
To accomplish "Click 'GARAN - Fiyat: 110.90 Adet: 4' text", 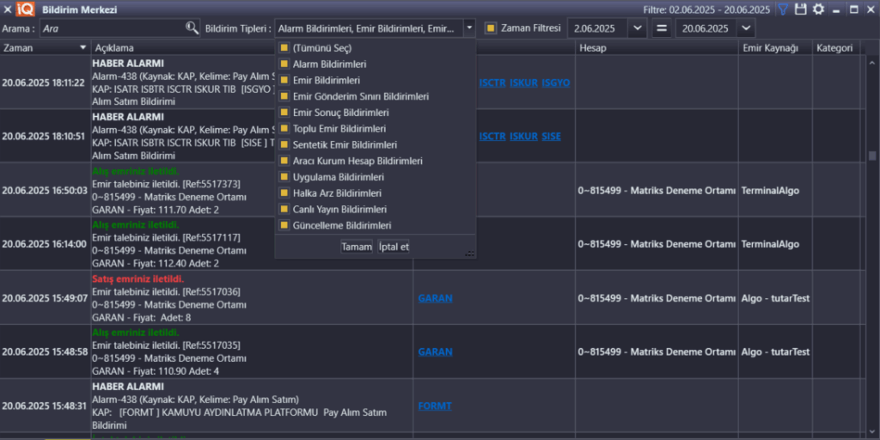I will point(156,371).
